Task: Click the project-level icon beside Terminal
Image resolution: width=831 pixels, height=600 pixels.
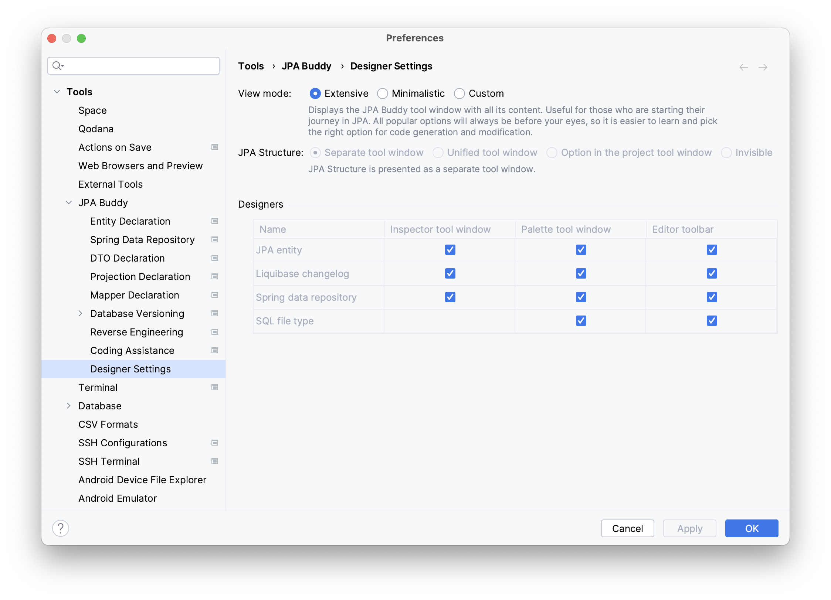Action: [x=214, y=387]
